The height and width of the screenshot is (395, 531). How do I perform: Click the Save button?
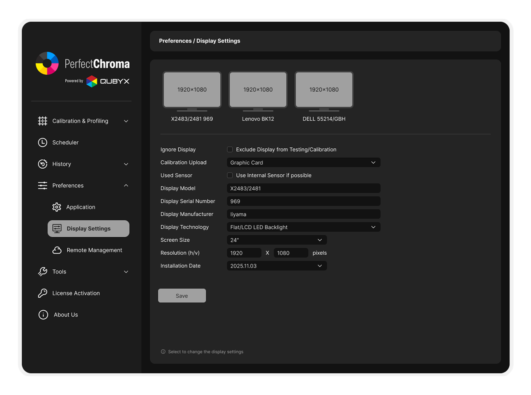click(182, 295)
